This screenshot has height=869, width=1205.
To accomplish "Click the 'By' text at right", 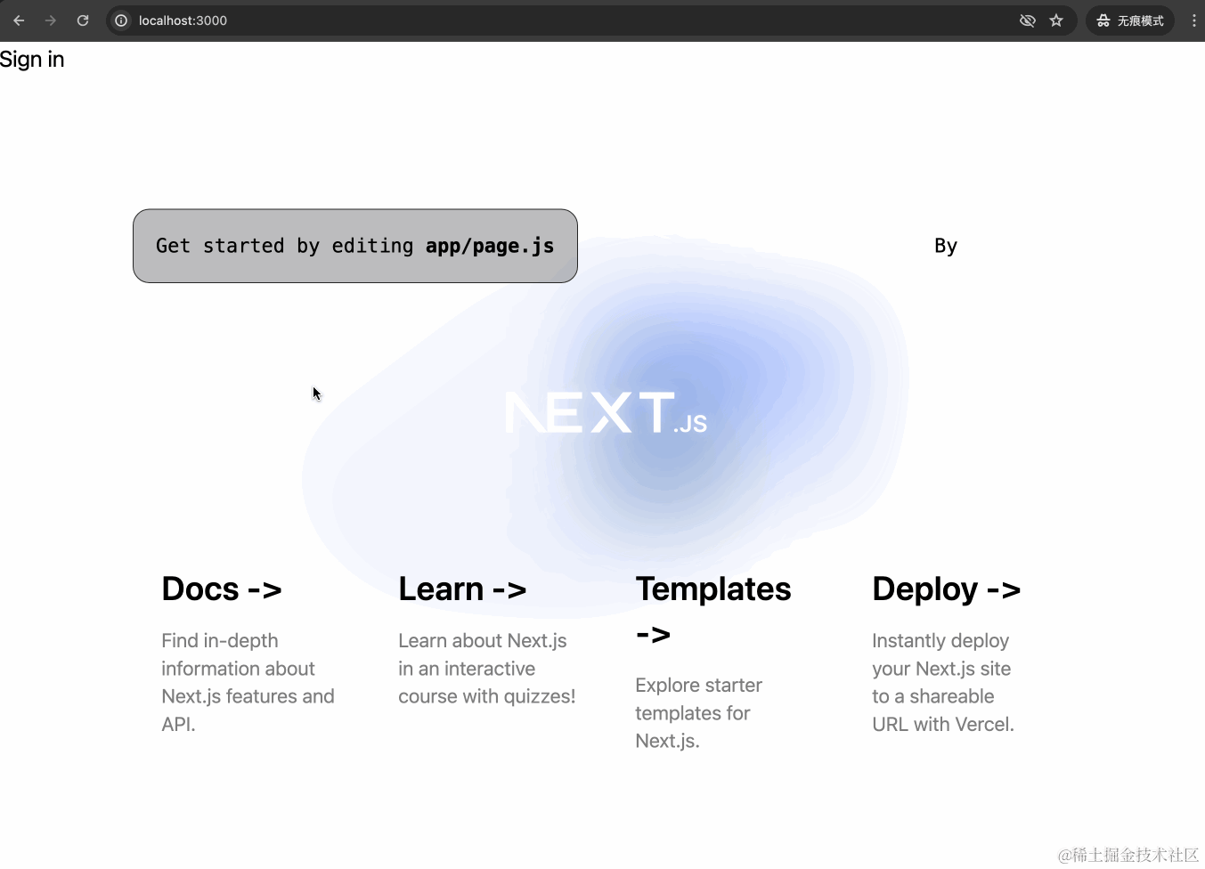I will [x=945, y=247].
